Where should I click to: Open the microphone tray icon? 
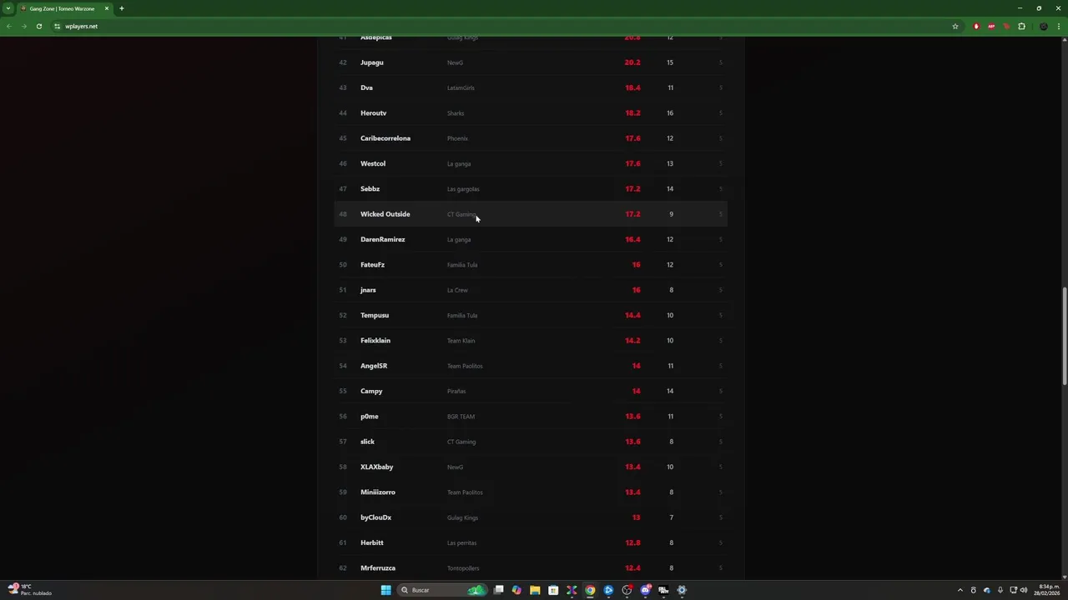(x=1000, y=590)
